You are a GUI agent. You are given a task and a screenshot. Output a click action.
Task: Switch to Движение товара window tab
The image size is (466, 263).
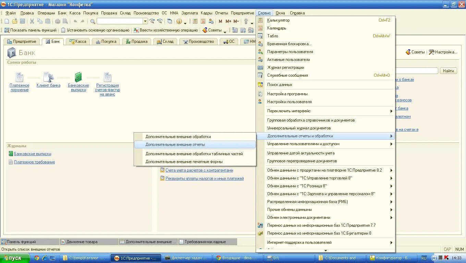click(89, 242)
